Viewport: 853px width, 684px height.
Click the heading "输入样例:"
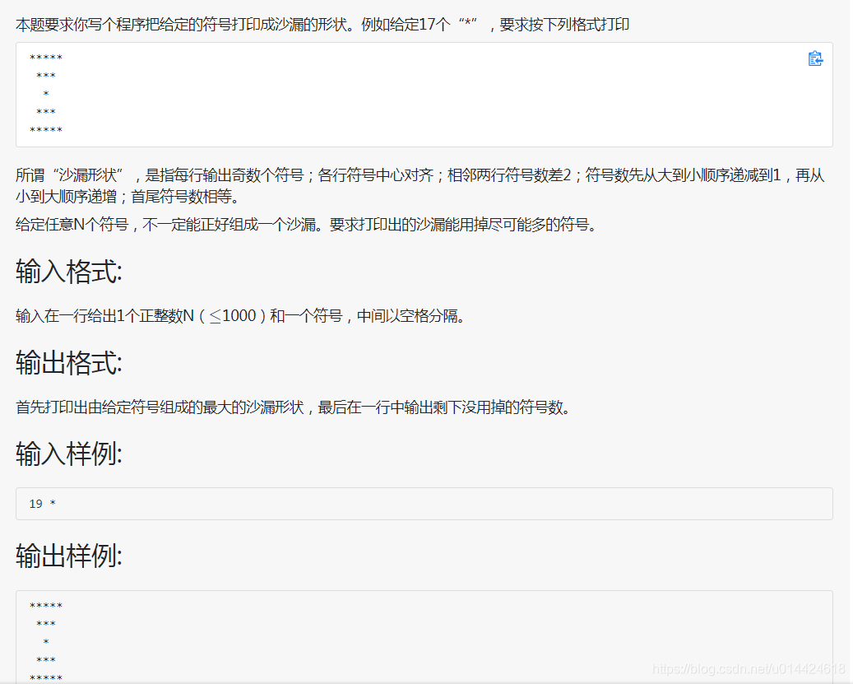pos(69,454)
